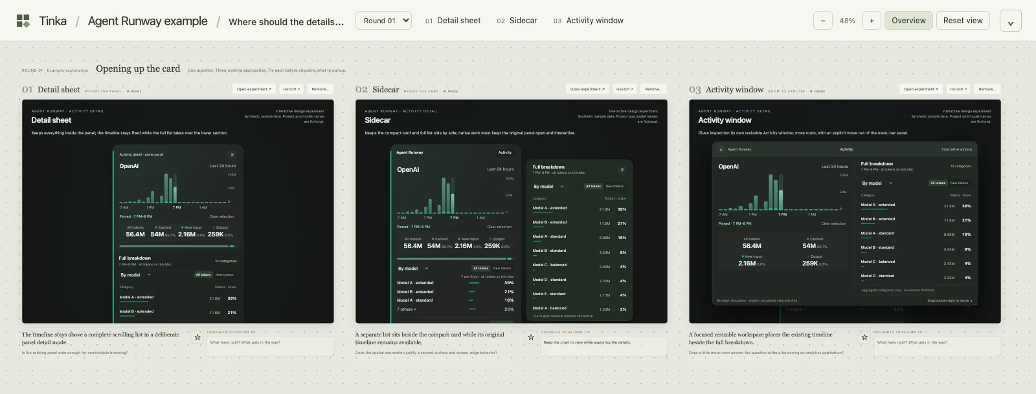Click the tallest bar in Sidecar chart
The width and height of the screenshot is (1036, 394).
(x=445, y=194)
